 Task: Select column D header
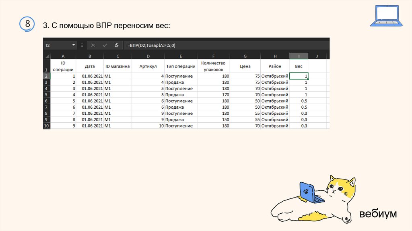point(148,56)
